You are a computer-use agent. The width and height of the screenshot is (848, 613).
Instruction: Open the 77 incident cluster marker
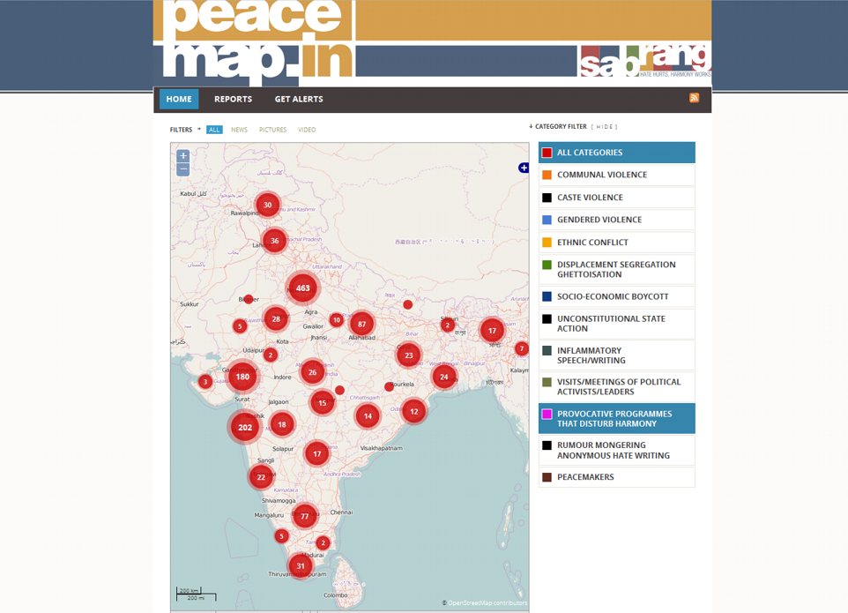304,516
